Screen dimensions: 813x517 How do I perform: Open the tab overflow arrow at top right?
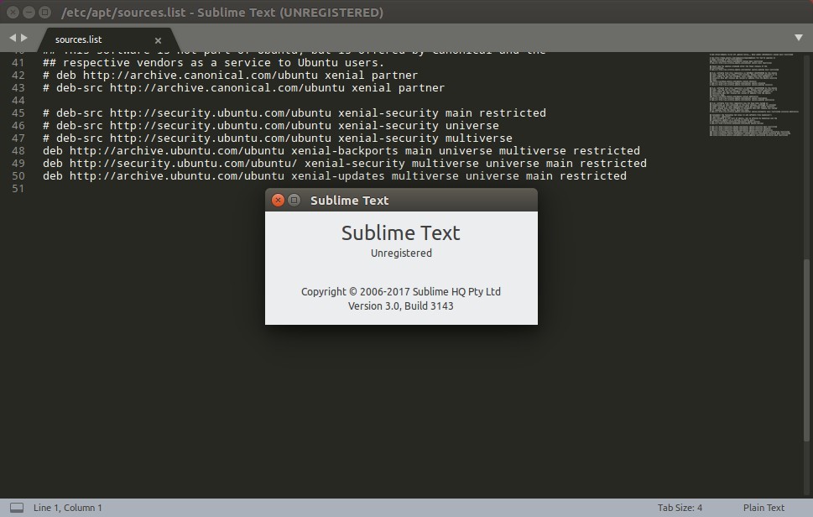[x=797, y=38]
